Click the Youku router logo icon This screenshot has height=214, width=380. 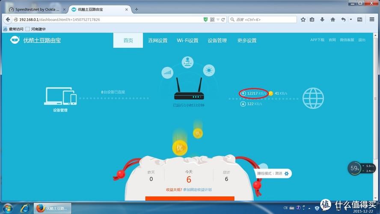[15, 40]
